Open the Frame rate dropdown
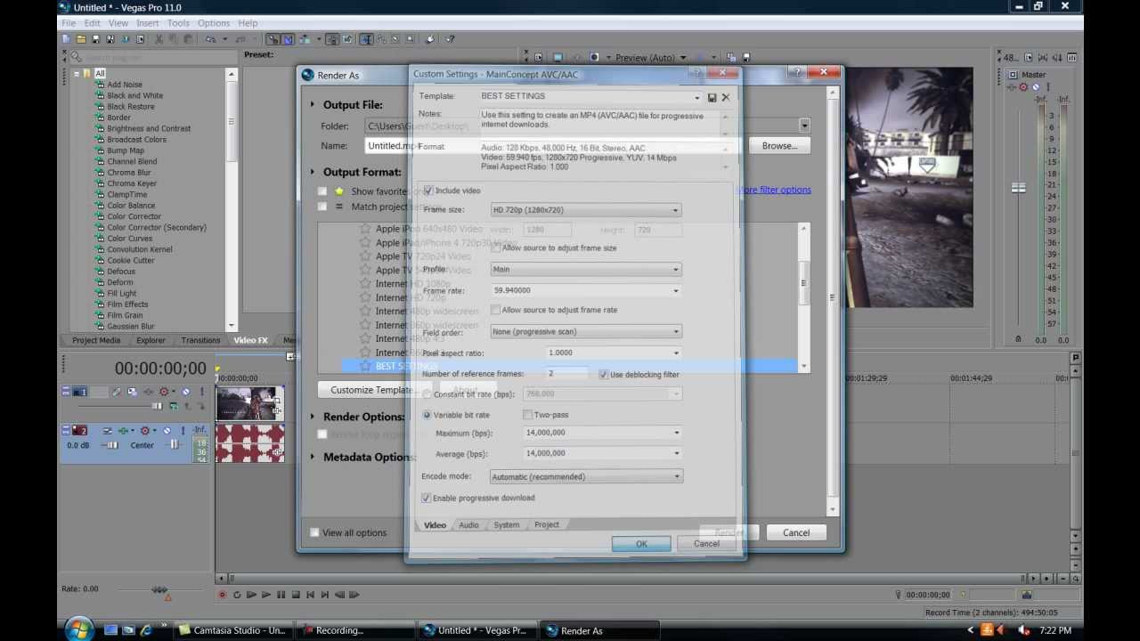Screen dimensions: 1140x641 (675, 290)
